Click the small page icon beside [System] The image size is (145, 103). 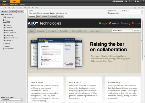(x=12, y=40)
